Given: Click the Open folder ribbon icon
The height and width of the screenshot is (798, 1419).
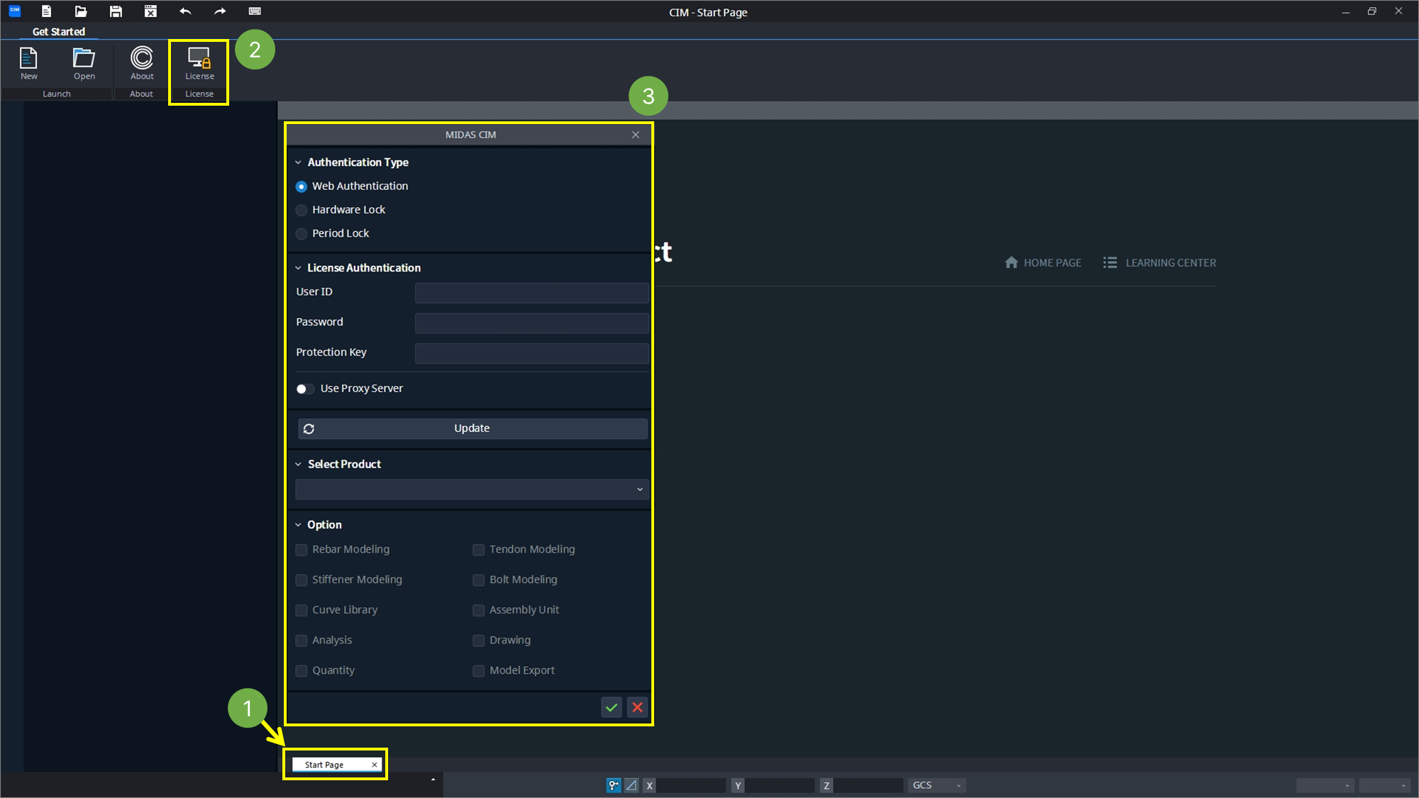Looking at the screenshot, I should click(x=84, y=63).
